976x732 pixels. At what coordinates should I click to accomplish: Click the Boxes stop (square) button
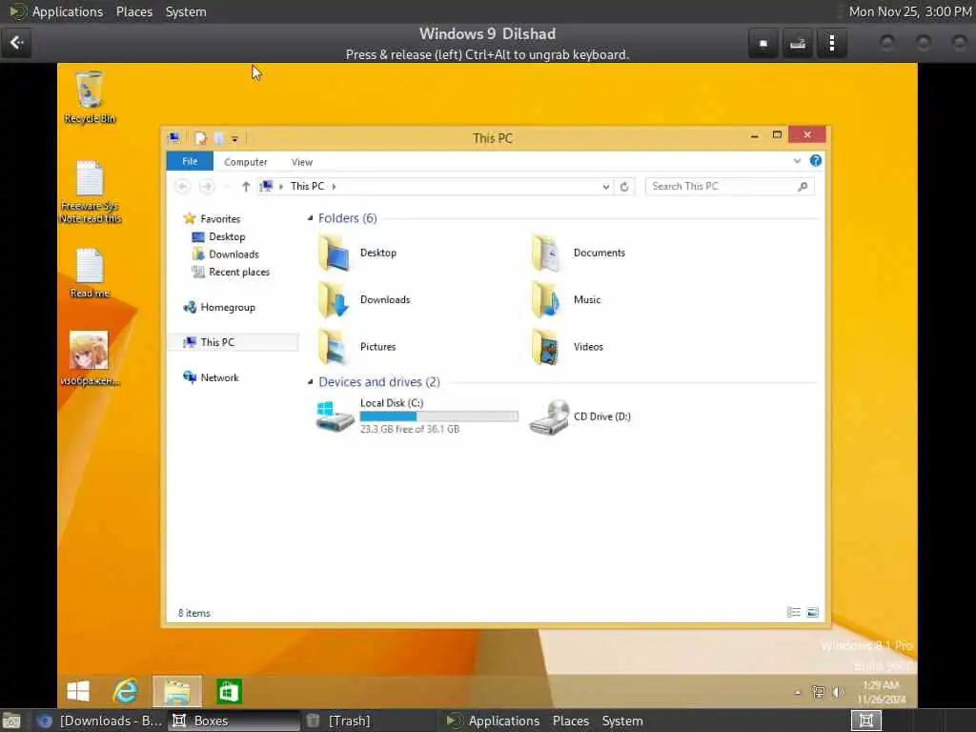pos(763,43)
